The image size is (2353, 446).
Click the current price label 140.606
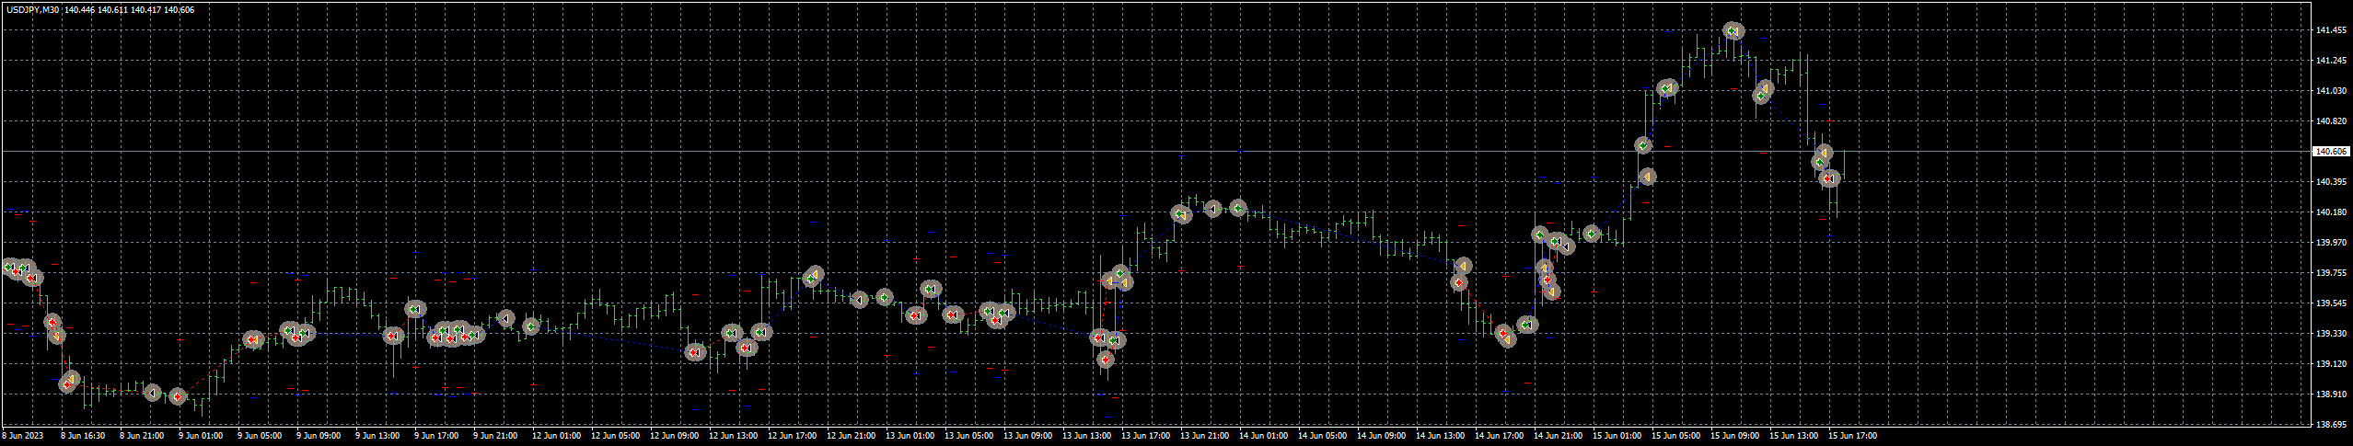(2330, 151)
